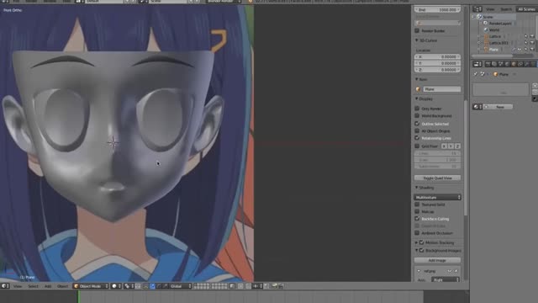
Task: Open the outliner Search menu
Action: click(x=506, y=9)
